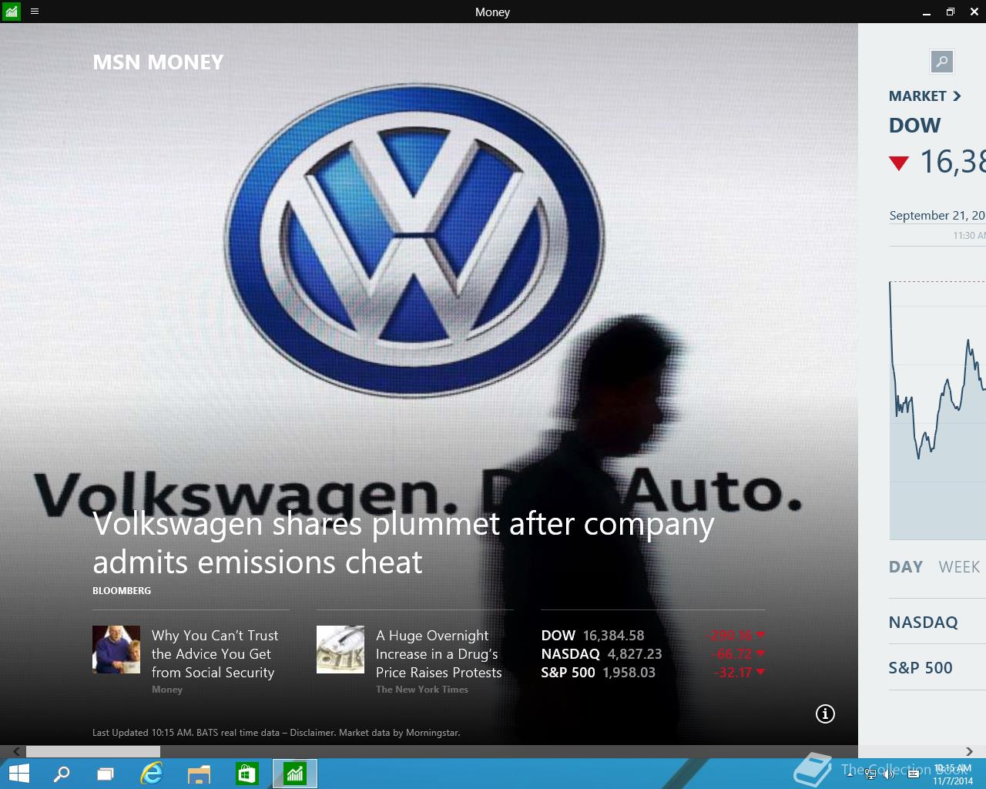Screen dimensions: 986x789
Task: Click the DOW heading in market panel
Action: (915, 126)
